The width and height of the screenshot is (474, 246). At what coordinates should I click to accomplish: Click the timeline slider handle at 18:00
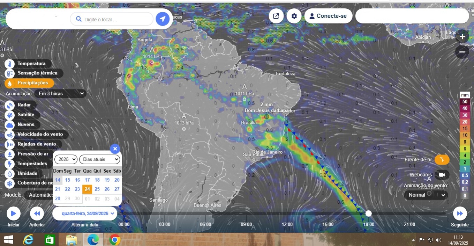click(x=368, y=213)
